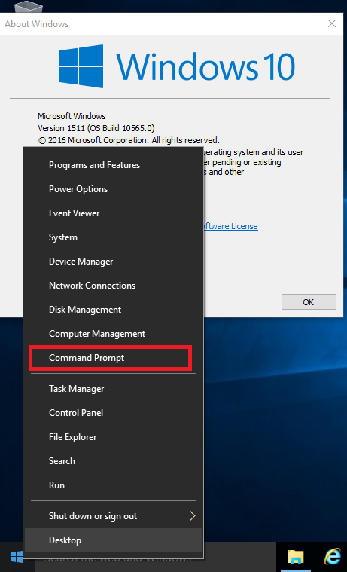The image size is (347, 572).
Task: Open the Run dialog entry
Action: click(113, 485)
